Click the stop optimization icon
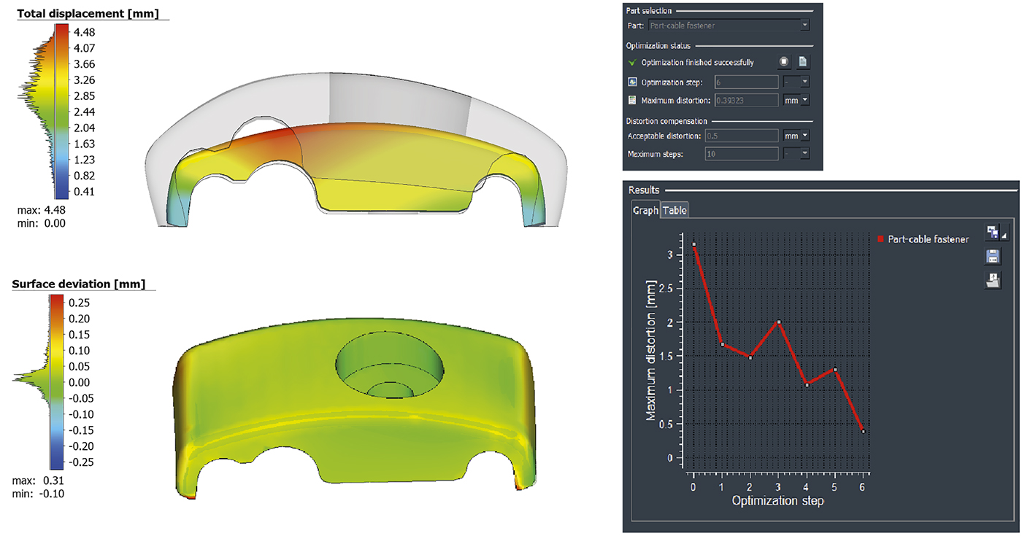The image size is (1022, 536). (784, 63)
